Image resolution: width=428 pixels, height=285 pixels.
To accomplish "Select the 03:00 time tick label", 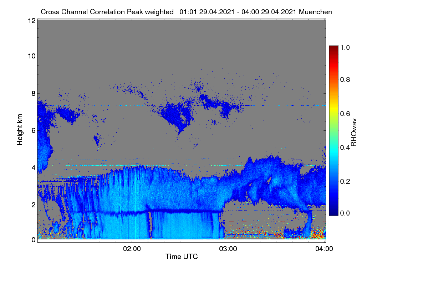I will pyautogui.click(x=228, y=249).
